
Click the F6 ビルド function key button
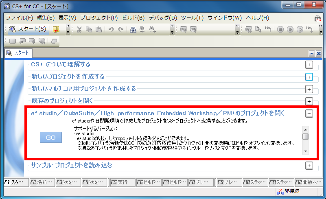pyautogui.click(x=149, y=182)
